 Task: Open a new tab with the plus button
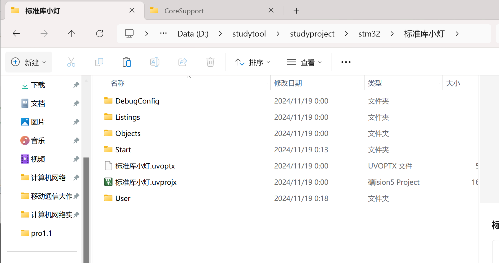pyautogui.click(x=296, y=11)
